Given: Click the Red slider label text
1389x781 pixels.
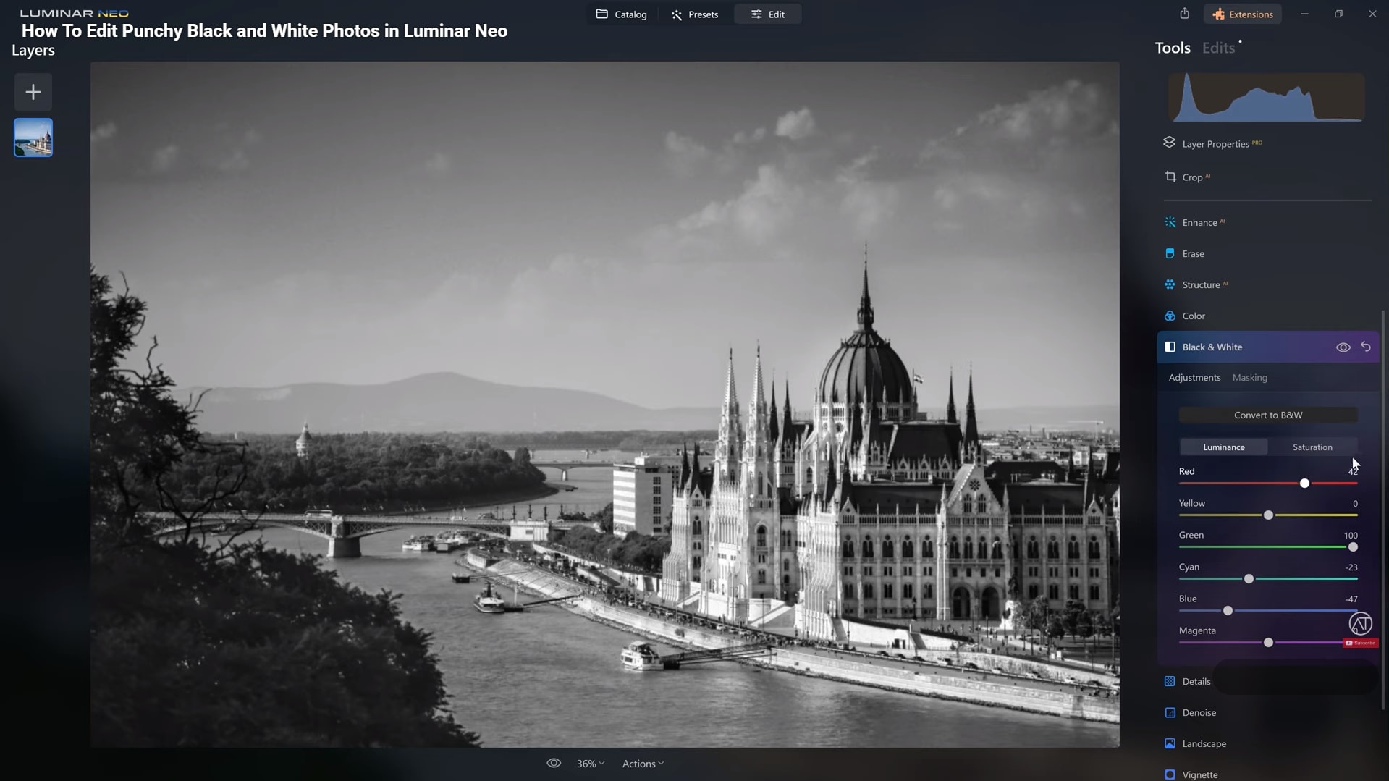Looking at the screenshot, I should click(1186, 472).
